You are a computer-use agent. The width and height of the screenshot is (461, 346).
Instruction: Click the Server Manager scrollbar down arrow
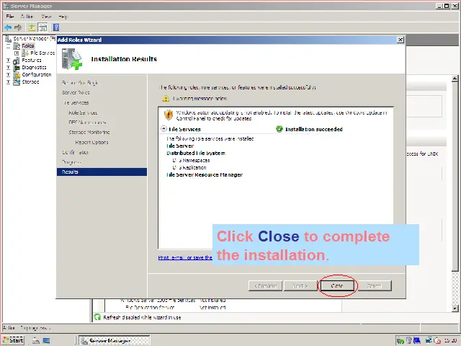tap(455, 309)
